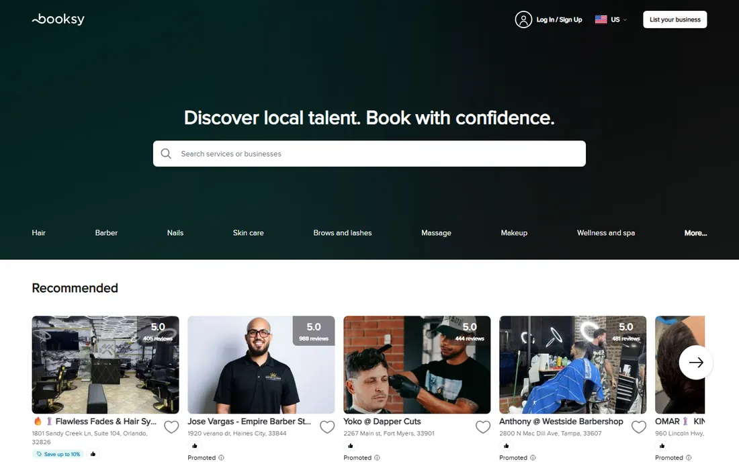The width and height of the screenshot is (739, 462).
Task: Click the Save up to 10% tag
Action: click(x=58, y=454)
